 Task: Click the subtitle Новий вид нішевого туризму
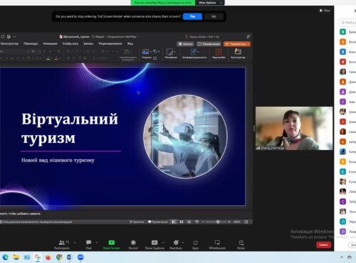tap(58, 161)
